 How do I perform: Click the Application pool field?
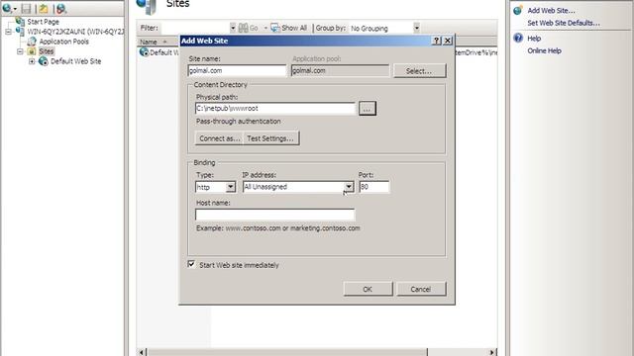(340, 70)
